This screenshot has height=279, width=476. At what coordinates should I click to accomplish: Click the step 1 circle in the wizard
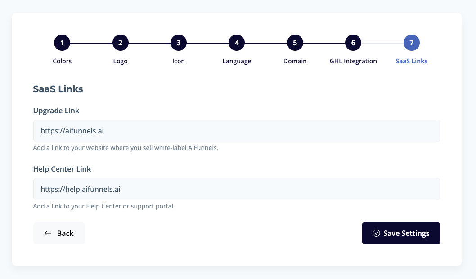coord(62,43)
